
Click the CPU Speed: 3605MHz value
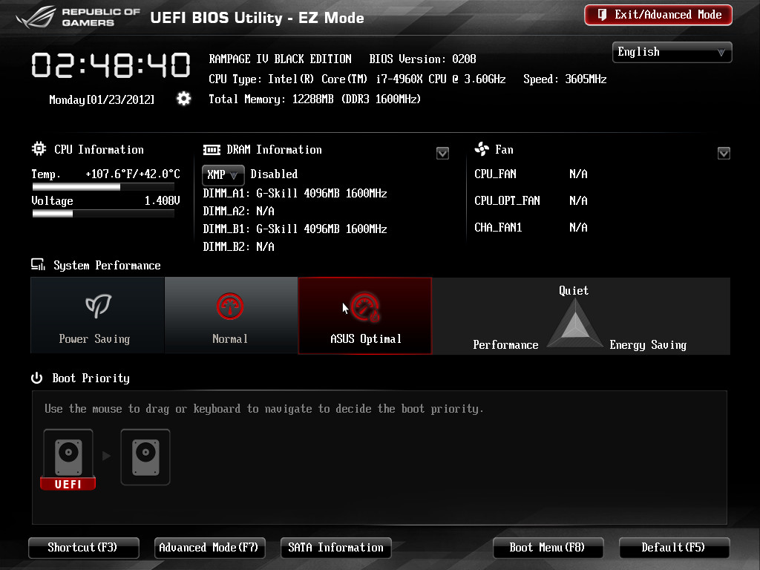[565, 79]
